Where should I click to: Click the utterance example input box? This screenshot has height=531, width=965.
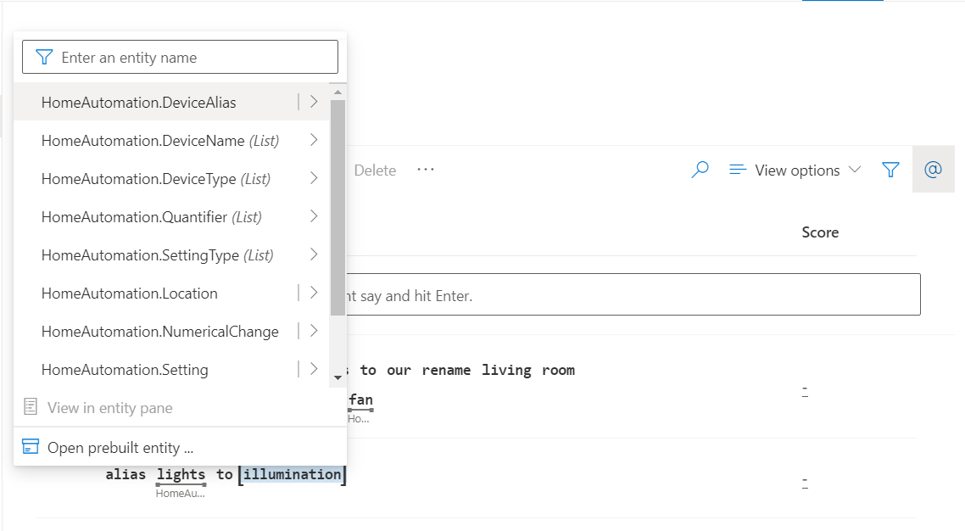628,295
